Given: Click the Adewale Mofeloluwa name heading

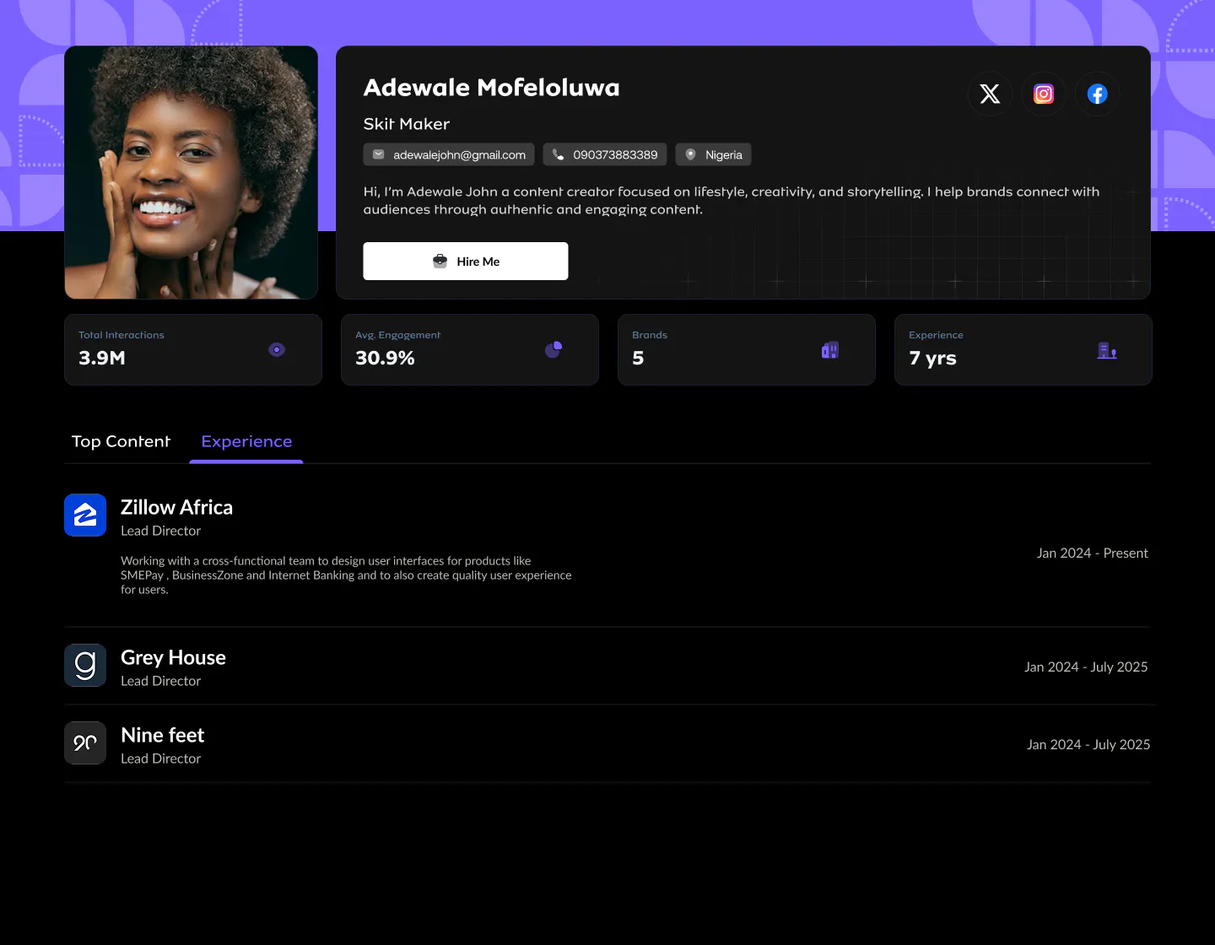Looking at the screenshot, I should 492,88.
